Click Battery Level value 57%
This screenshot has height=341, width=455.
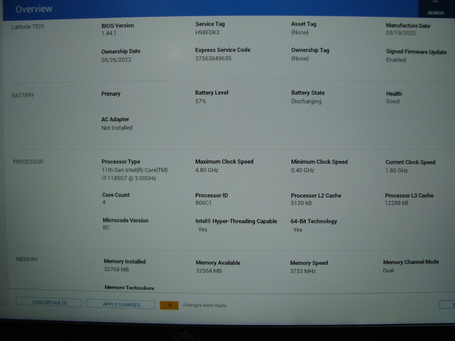tap(200, 101)
